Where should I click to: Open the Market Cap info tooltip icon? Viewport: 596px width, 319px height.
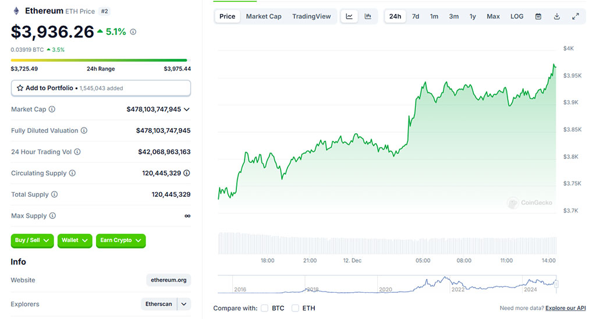tap(52, 109)
